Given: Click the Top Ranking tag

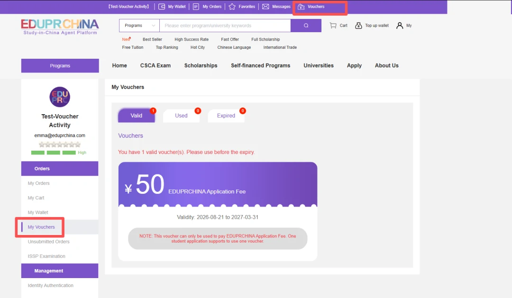Looking at the screenshot, I should pos(167,47).
